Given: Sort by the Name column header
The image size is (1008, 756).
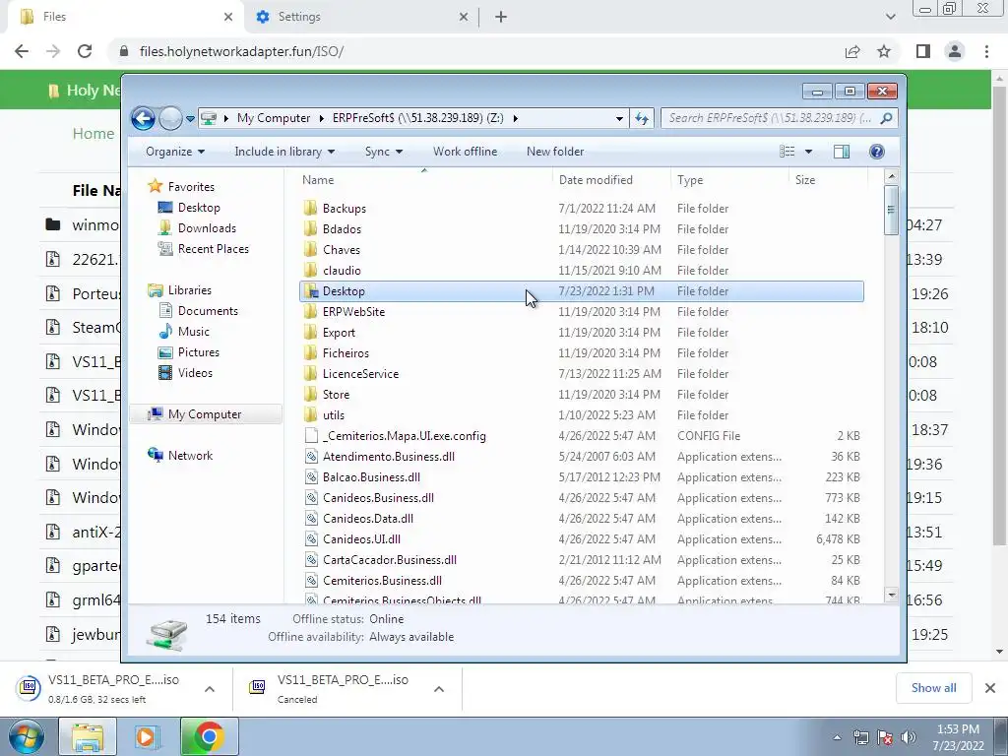Looking at the screenshot, I should [423, 181].
